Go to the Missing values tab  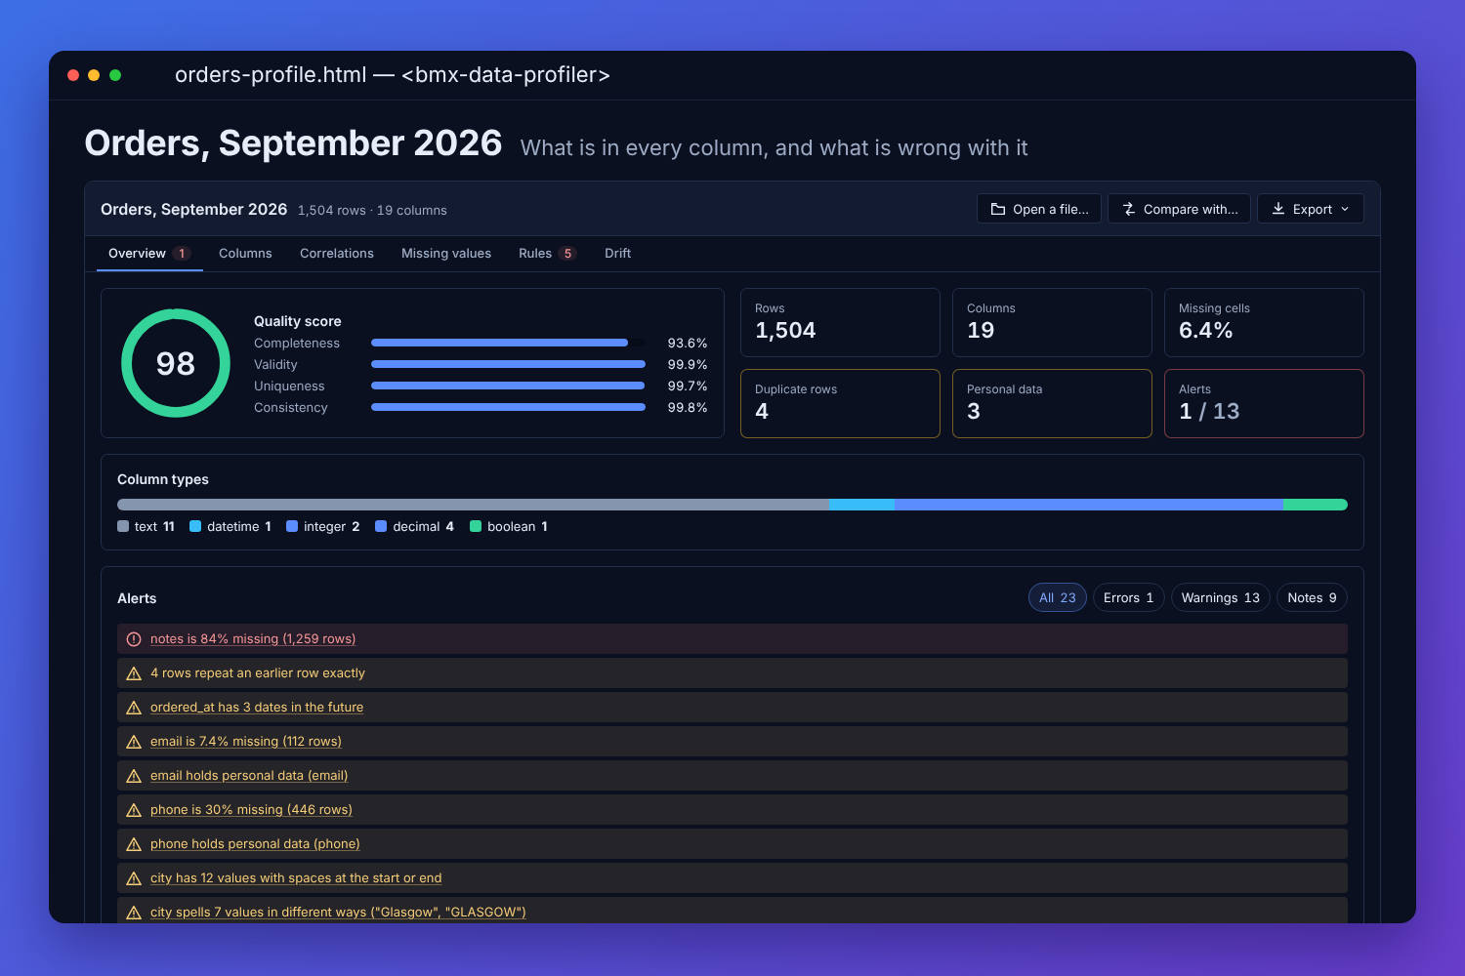pyautogui.click(x=446, y=254)
